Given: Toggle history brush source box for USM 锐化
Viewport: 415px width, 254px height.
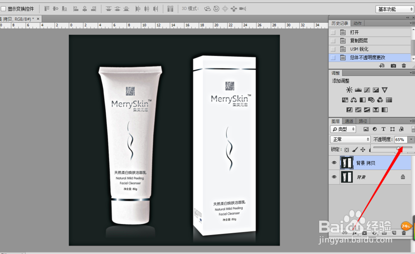Looking at the screenshot, I should [x=333, y=49].
